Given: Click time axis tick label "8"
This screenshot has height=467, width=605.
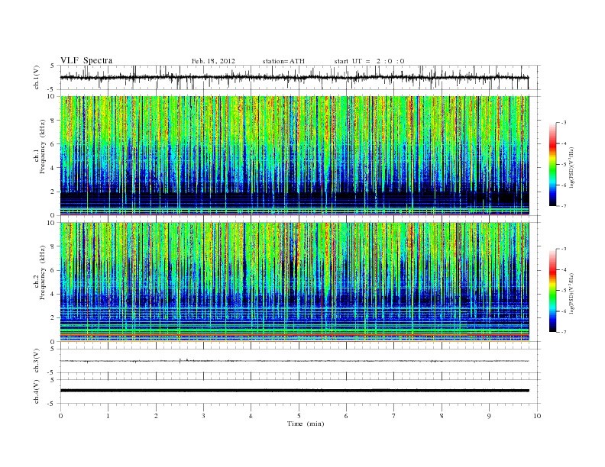Looking at the screenshot, I should 442,416.
